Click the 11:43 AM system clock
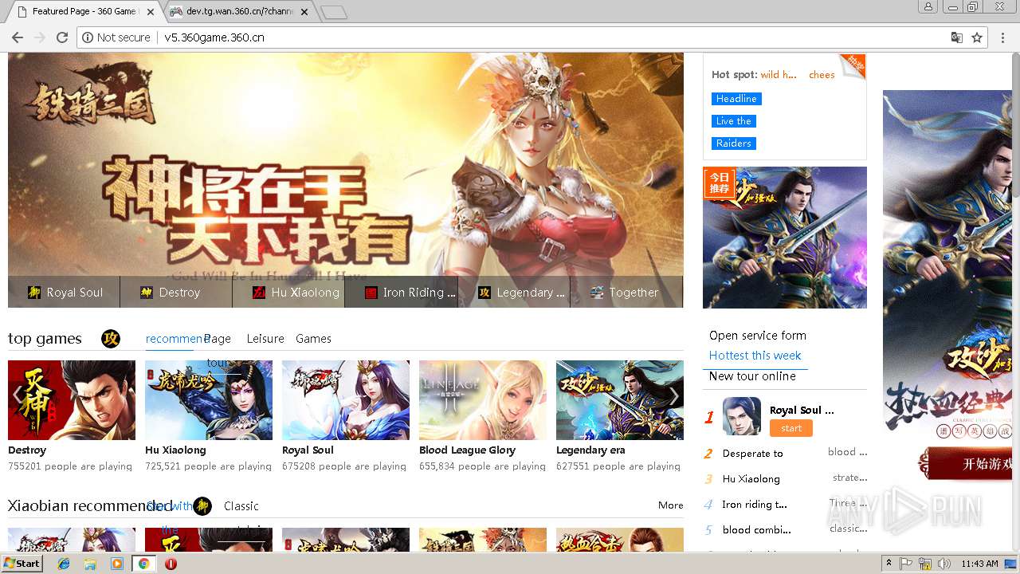Viewport: 1020px width, 574px height. click(x=980, y=564)
